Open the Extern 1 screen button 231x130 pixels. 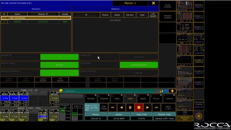(x=199, y=17)
